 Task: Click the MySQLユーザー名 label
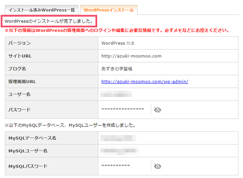28,151
